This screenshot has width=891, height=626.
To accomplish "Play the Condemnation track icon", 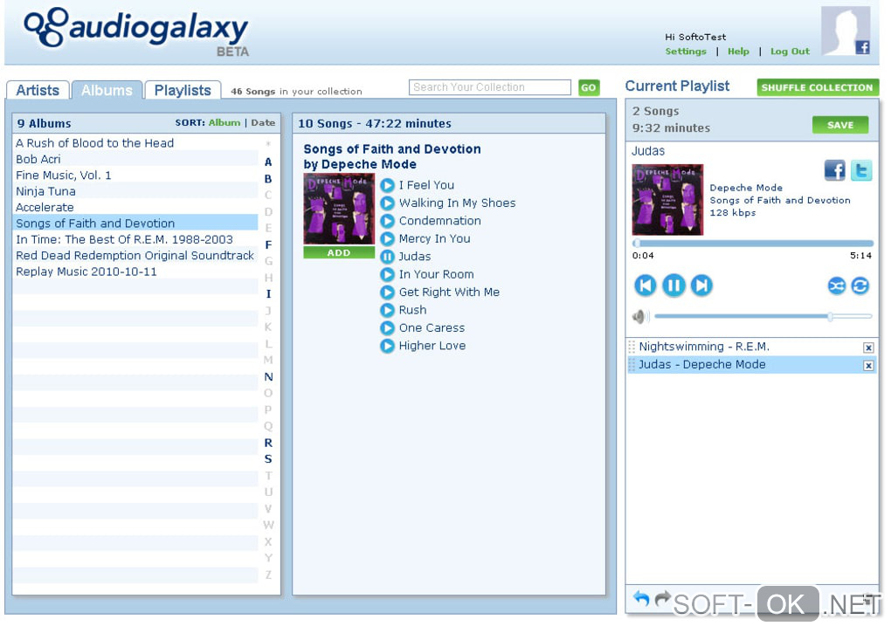I will point(387,221).
